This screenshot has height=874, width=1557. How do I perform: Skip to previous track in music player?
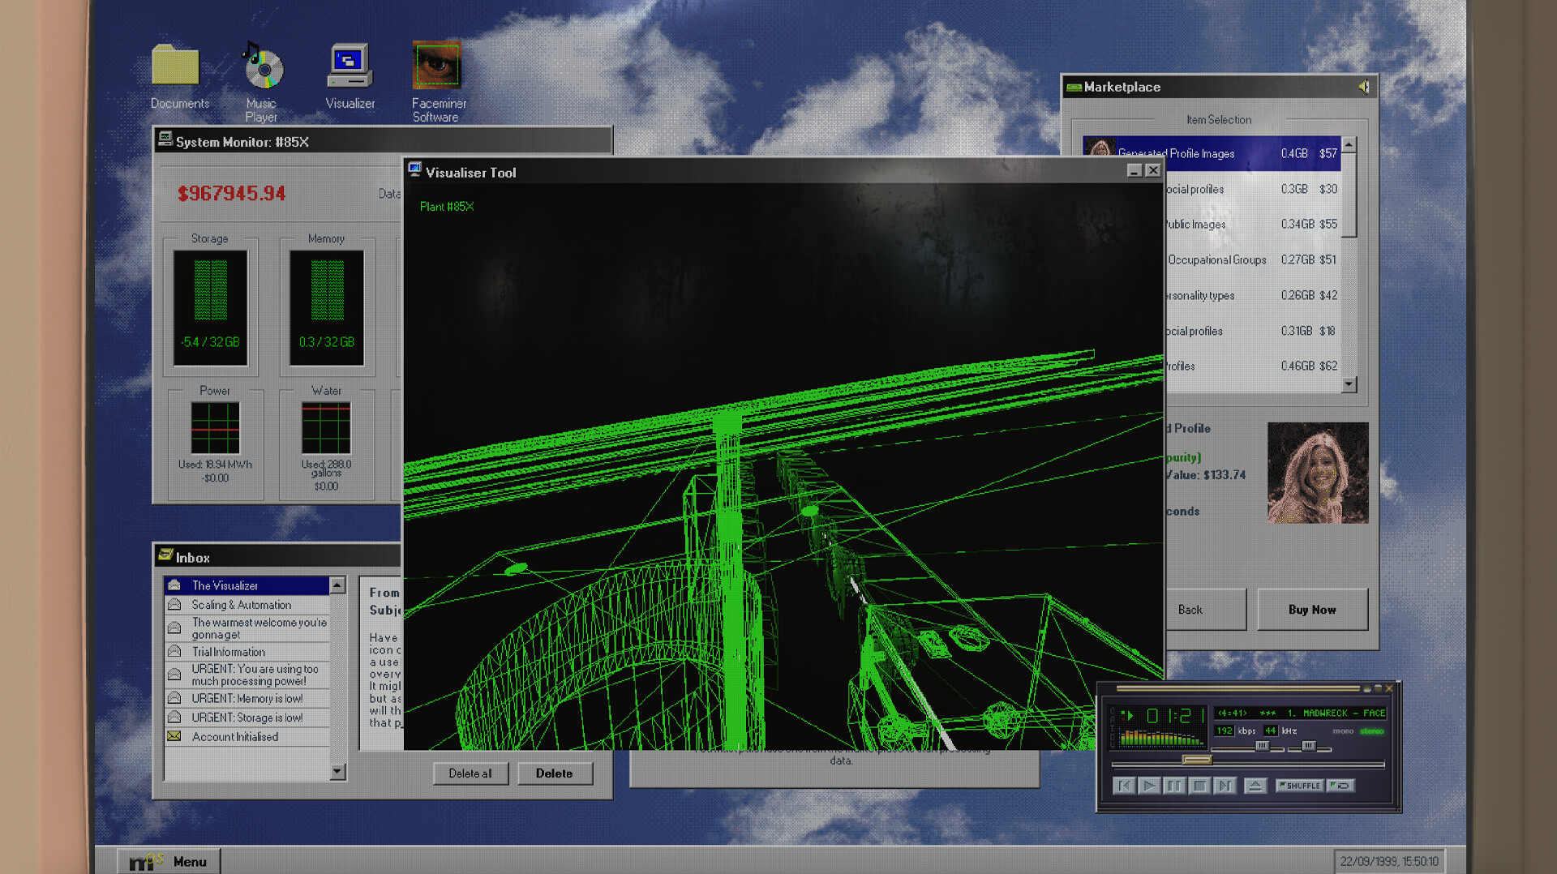tap(1124, 785)
